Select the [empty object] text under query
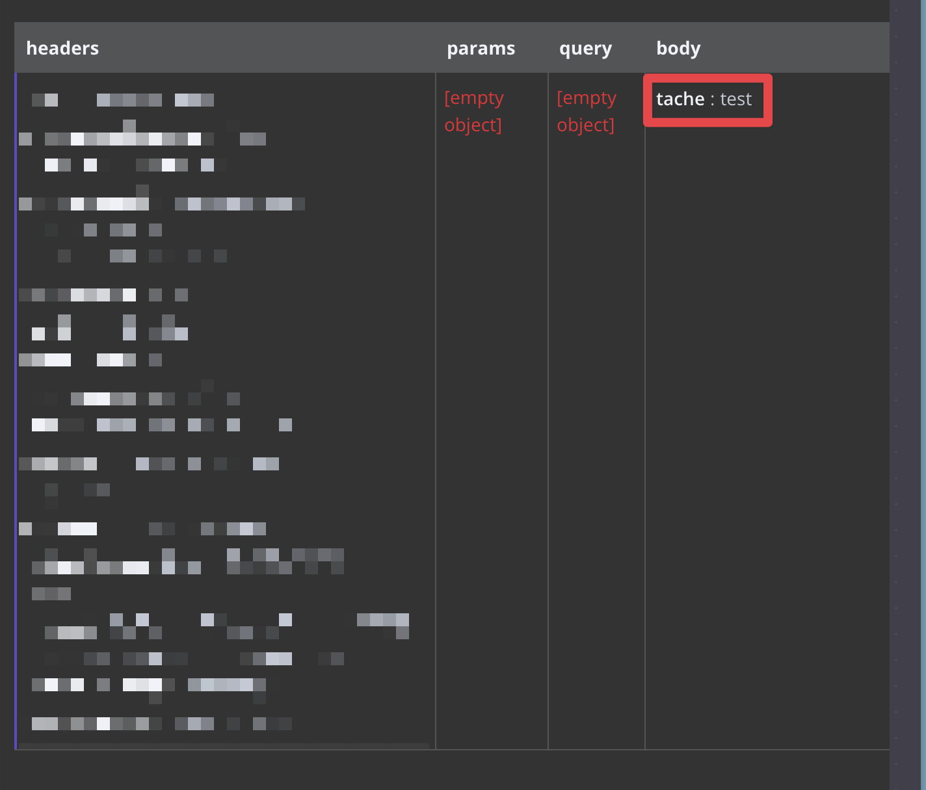Image resolution: width=926 pixels, height=790 pixels. [586, 111]
